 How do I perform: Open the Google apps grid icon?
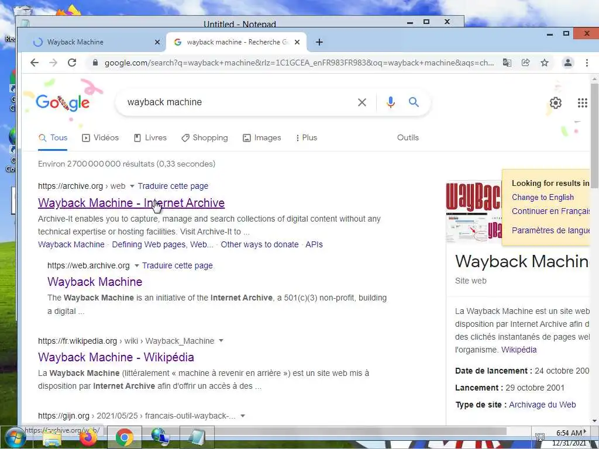pyautogui.click(x=582, y=103)
